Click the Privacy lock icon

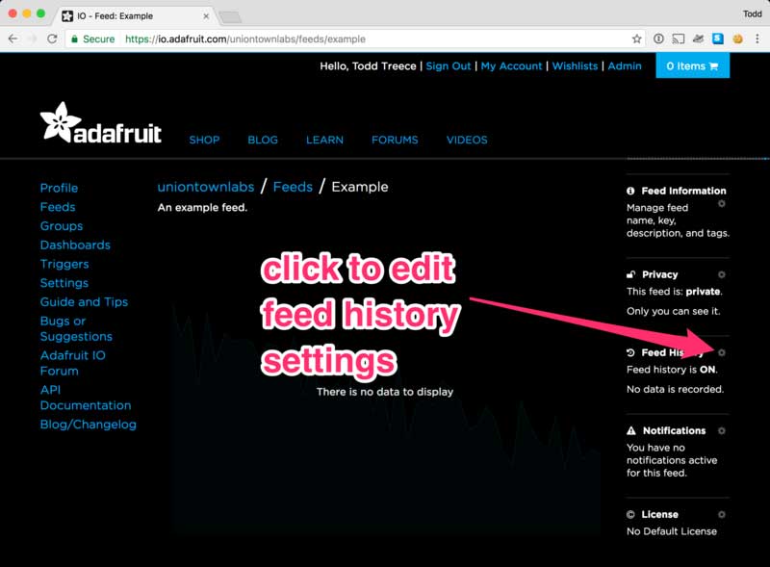(629, 274)
